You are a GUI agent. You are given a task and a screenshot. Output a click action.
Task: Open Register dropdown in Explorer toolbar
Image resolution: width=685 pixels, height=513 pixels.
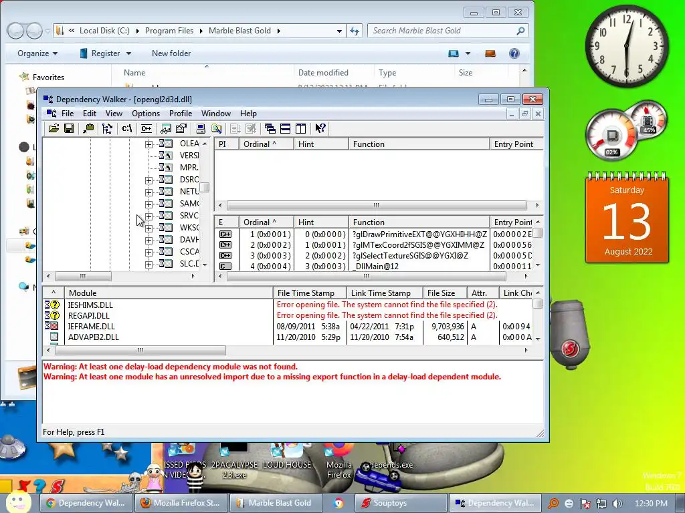(x=105, y=53)
